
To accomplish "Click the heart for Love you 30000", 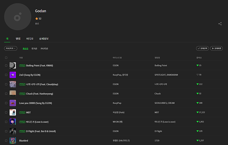I will (198, 103).
